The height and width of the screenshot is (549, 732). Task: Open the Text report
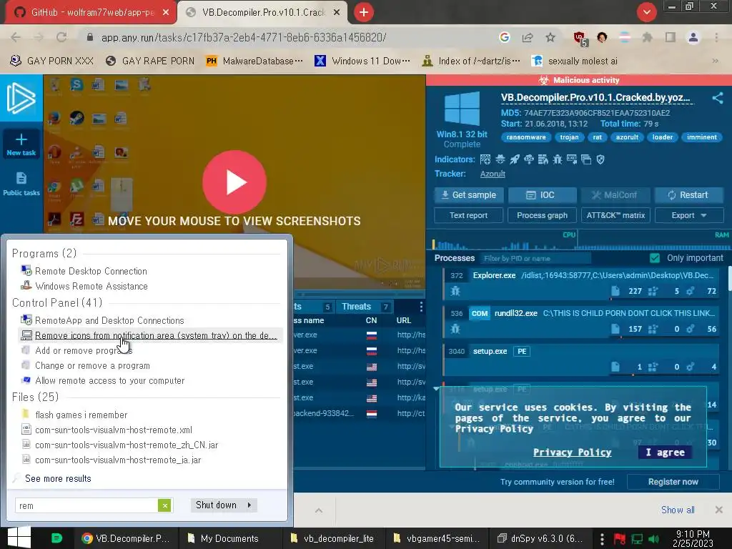(469, 215)
